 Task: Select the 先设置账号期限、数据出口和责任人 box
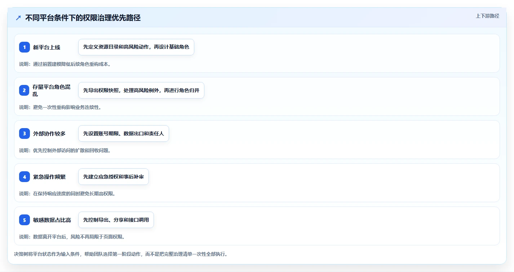tap(124, 133)
